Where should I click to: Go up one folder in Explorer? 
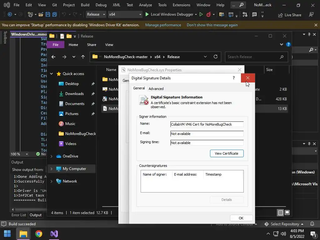(x=83, y=57)
